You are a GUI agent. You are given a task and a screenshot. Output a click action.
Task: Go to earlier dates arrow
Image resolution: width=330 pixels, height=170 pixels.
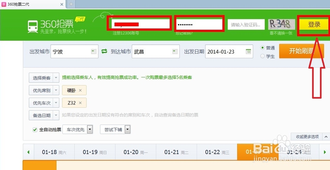click(x=28, y=152)
